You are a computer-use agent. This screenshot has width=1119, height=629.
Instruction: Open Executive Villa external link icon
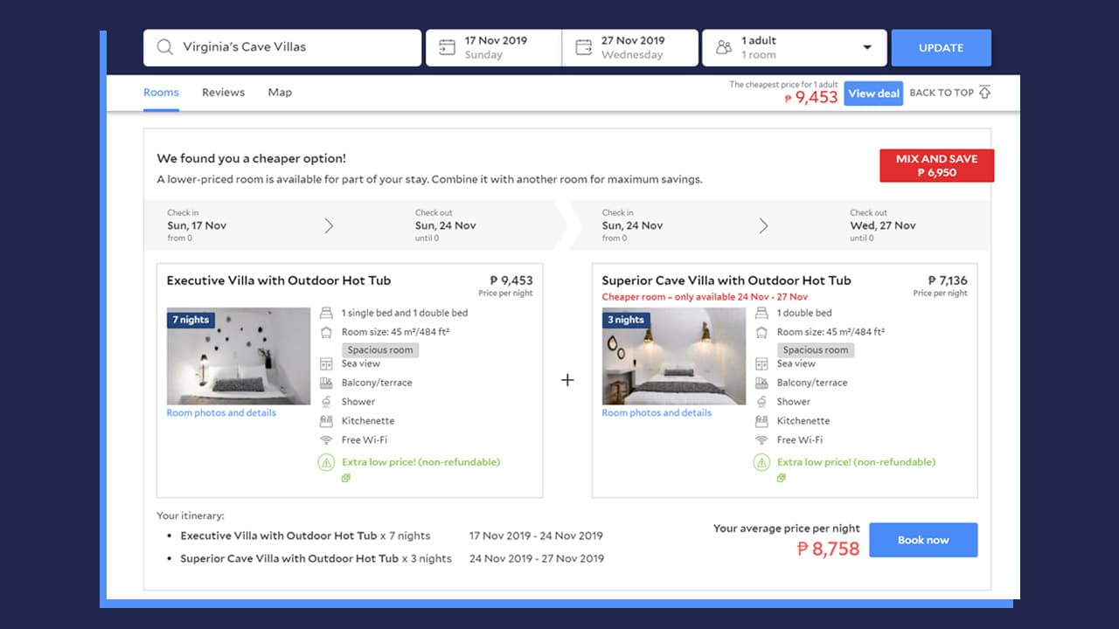pyautogui.click(x=345, y=478)
